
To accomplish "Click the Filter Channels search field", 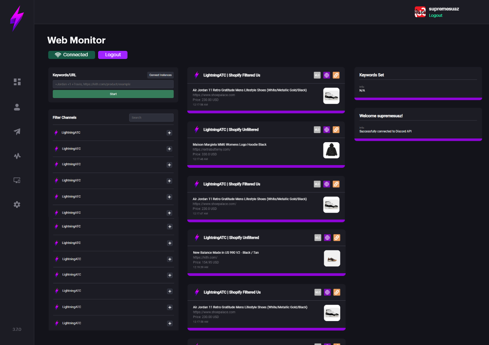I will [x=151, y=118].
